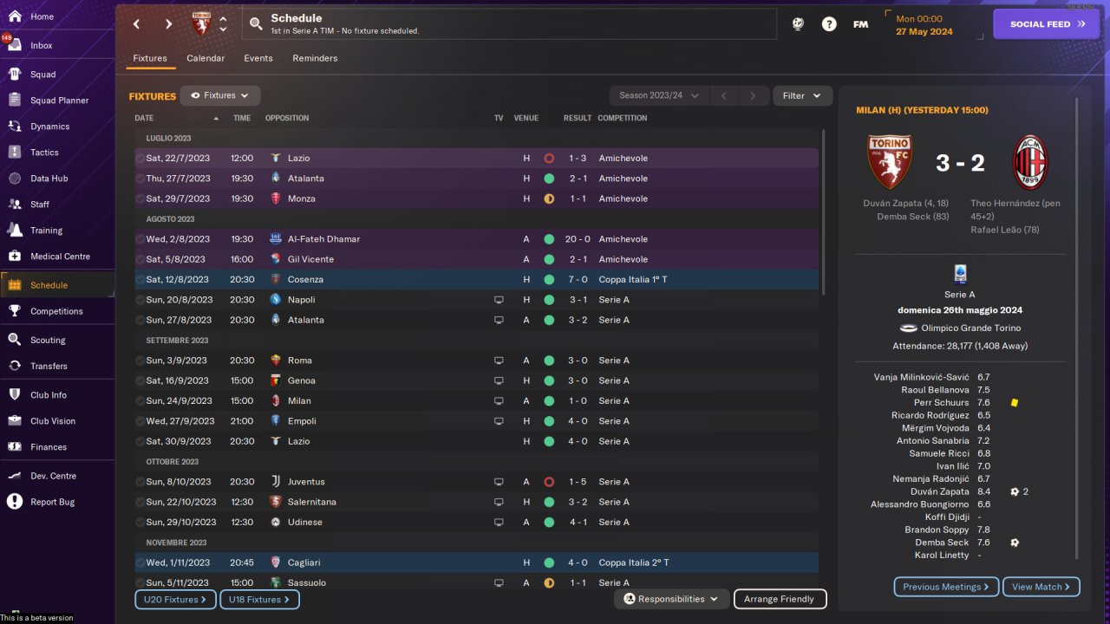The width and height of the screenshot is (1110, 624).
Task: Click the Arrange Friendly button
Action: pyautogui.click(x=780, y=599)
